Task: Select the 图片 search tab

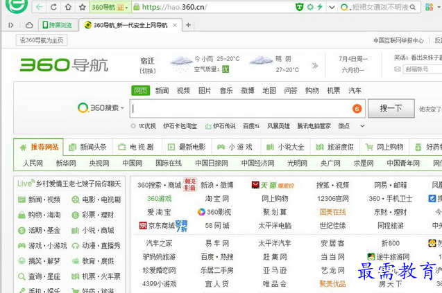Action: pyautogui.click(x=205, y=91)
